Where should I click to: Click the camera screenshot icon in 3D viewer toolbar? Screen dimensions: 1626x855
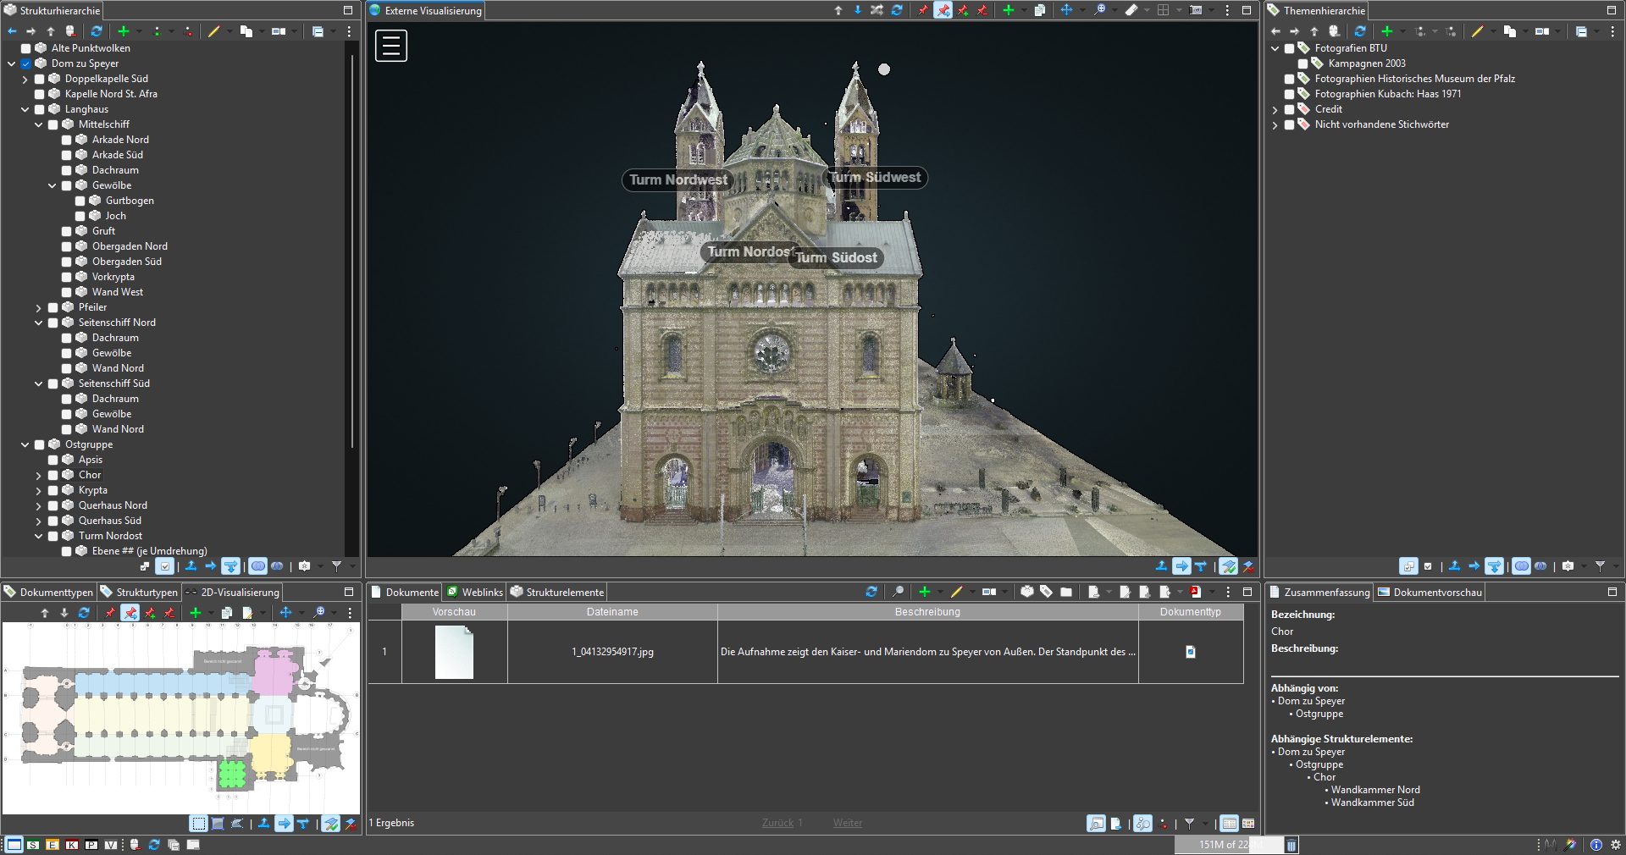(1195, 10)
